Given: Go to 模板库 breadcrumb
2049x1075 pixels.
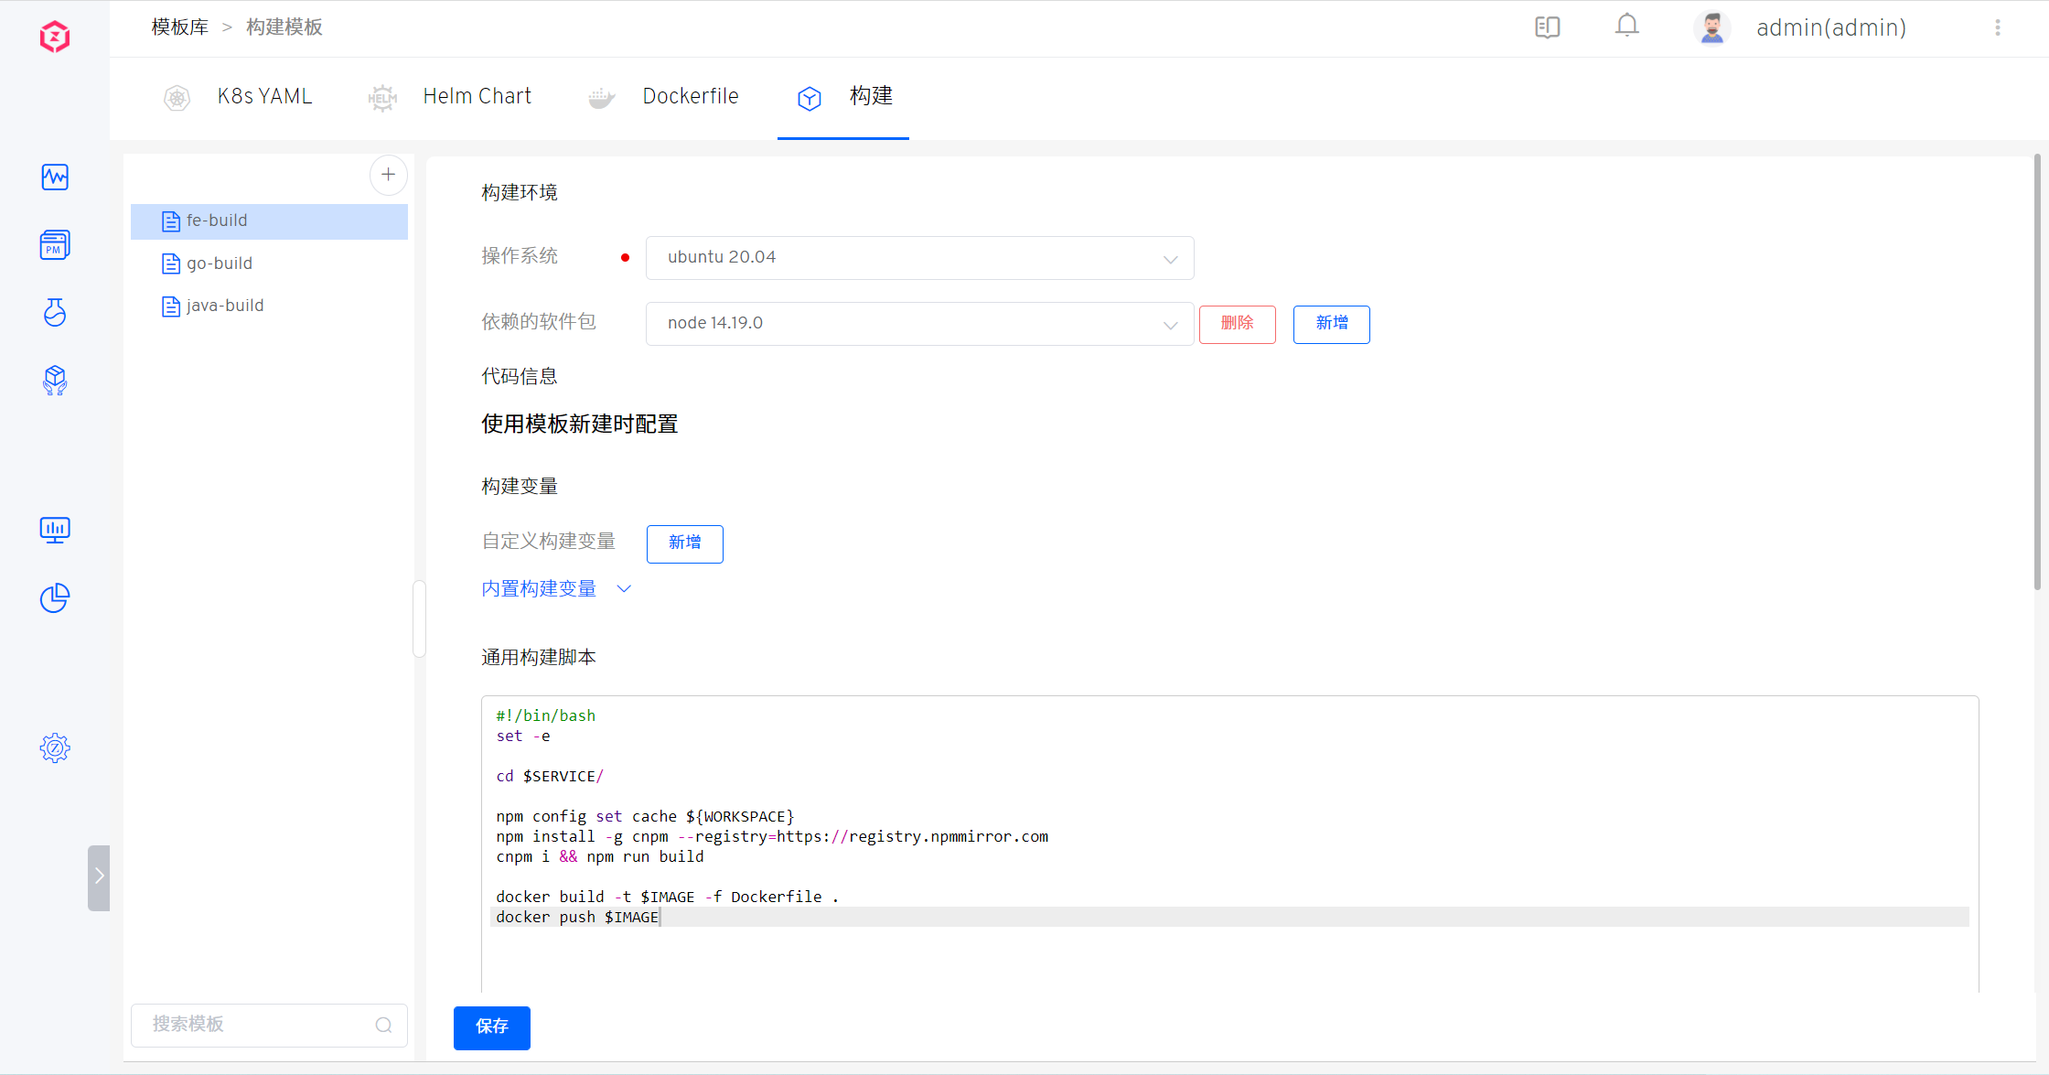Looking at the screenshot, I should click(x=180, y=27).
